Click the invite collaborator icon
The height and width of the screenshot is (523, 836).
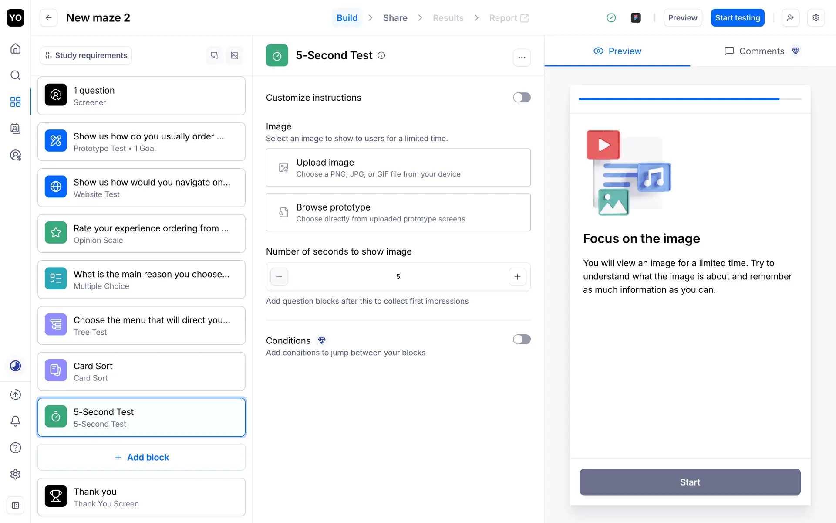point(790,18)
